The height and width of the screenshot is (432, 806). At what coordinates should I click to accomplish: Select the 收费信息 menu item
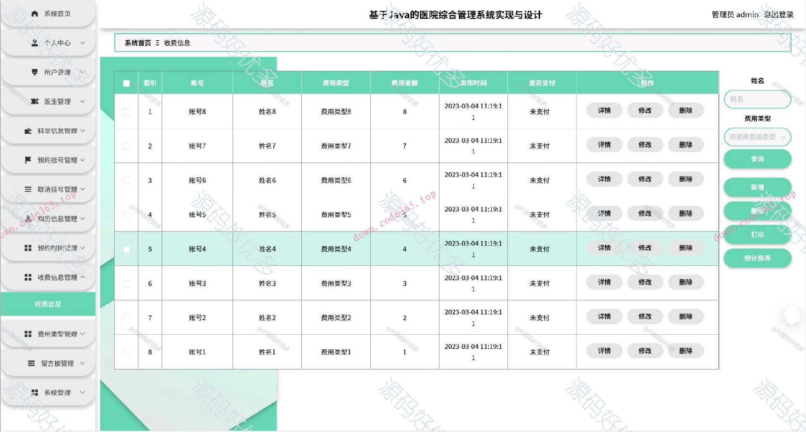[48, 304]
